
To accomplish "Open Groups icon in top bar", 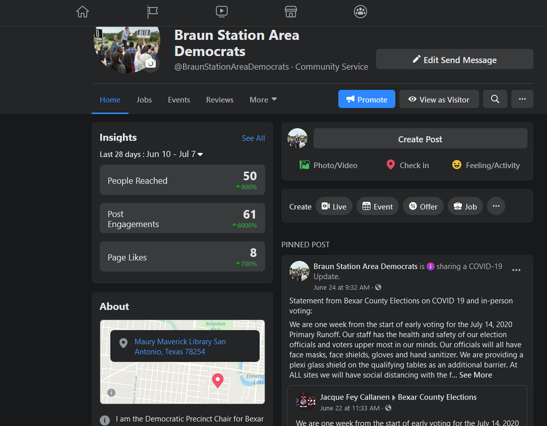I will point(360,12).
